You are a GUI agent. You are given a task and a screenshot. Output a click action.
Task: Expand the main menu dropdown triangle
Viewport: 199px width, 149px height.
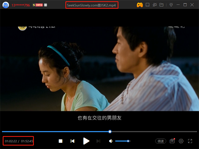[171, 5]
